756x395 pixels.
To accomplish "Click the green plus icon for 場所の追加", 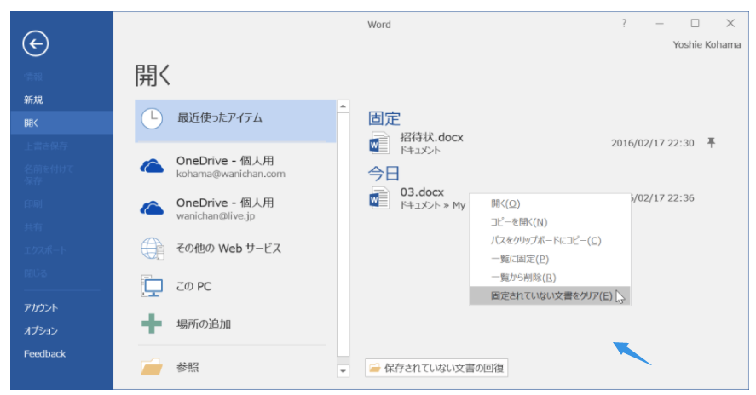I will pos(152,323).
